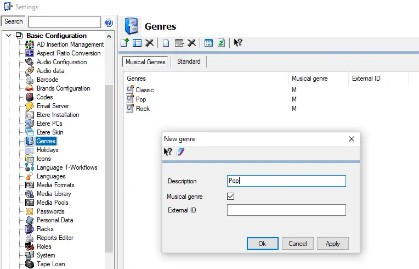Click Cancel in New genre dialog

tap(298, 243)
